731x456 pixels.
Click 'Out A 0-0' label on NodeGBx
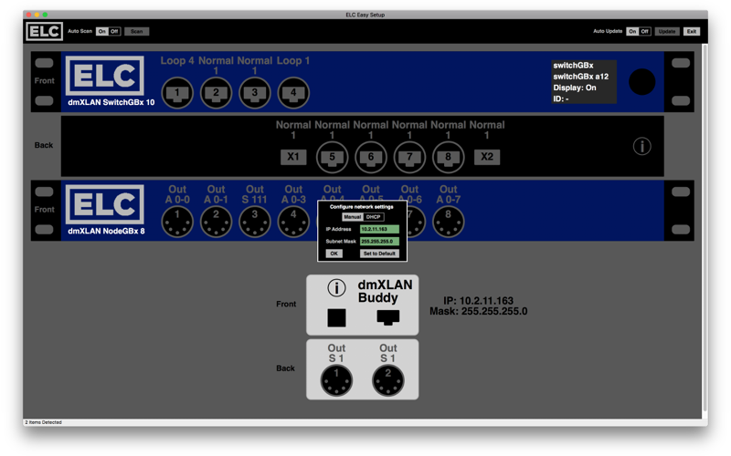[177, 194]
